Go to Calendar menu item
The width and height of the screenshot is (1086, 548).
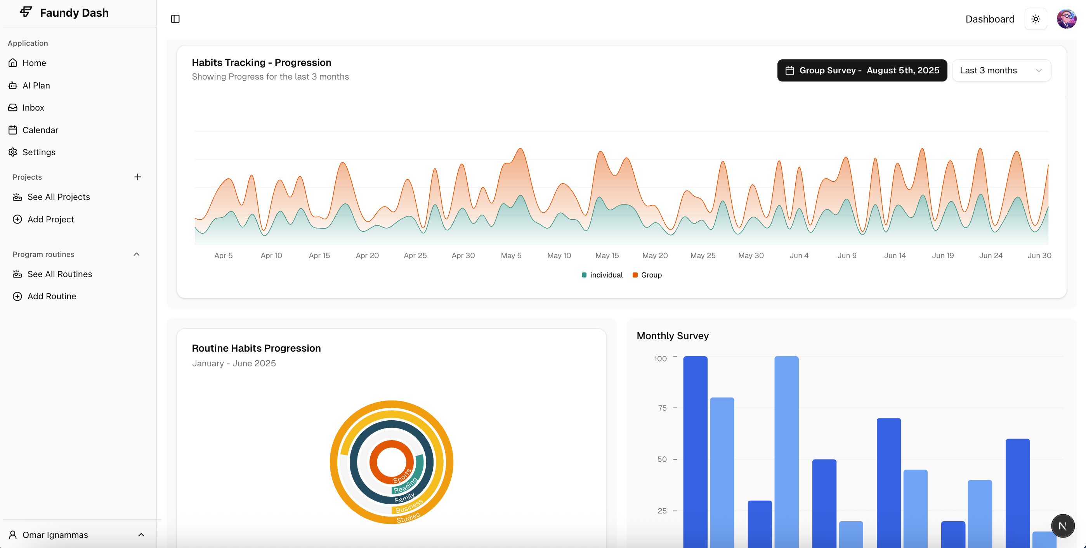78,130
